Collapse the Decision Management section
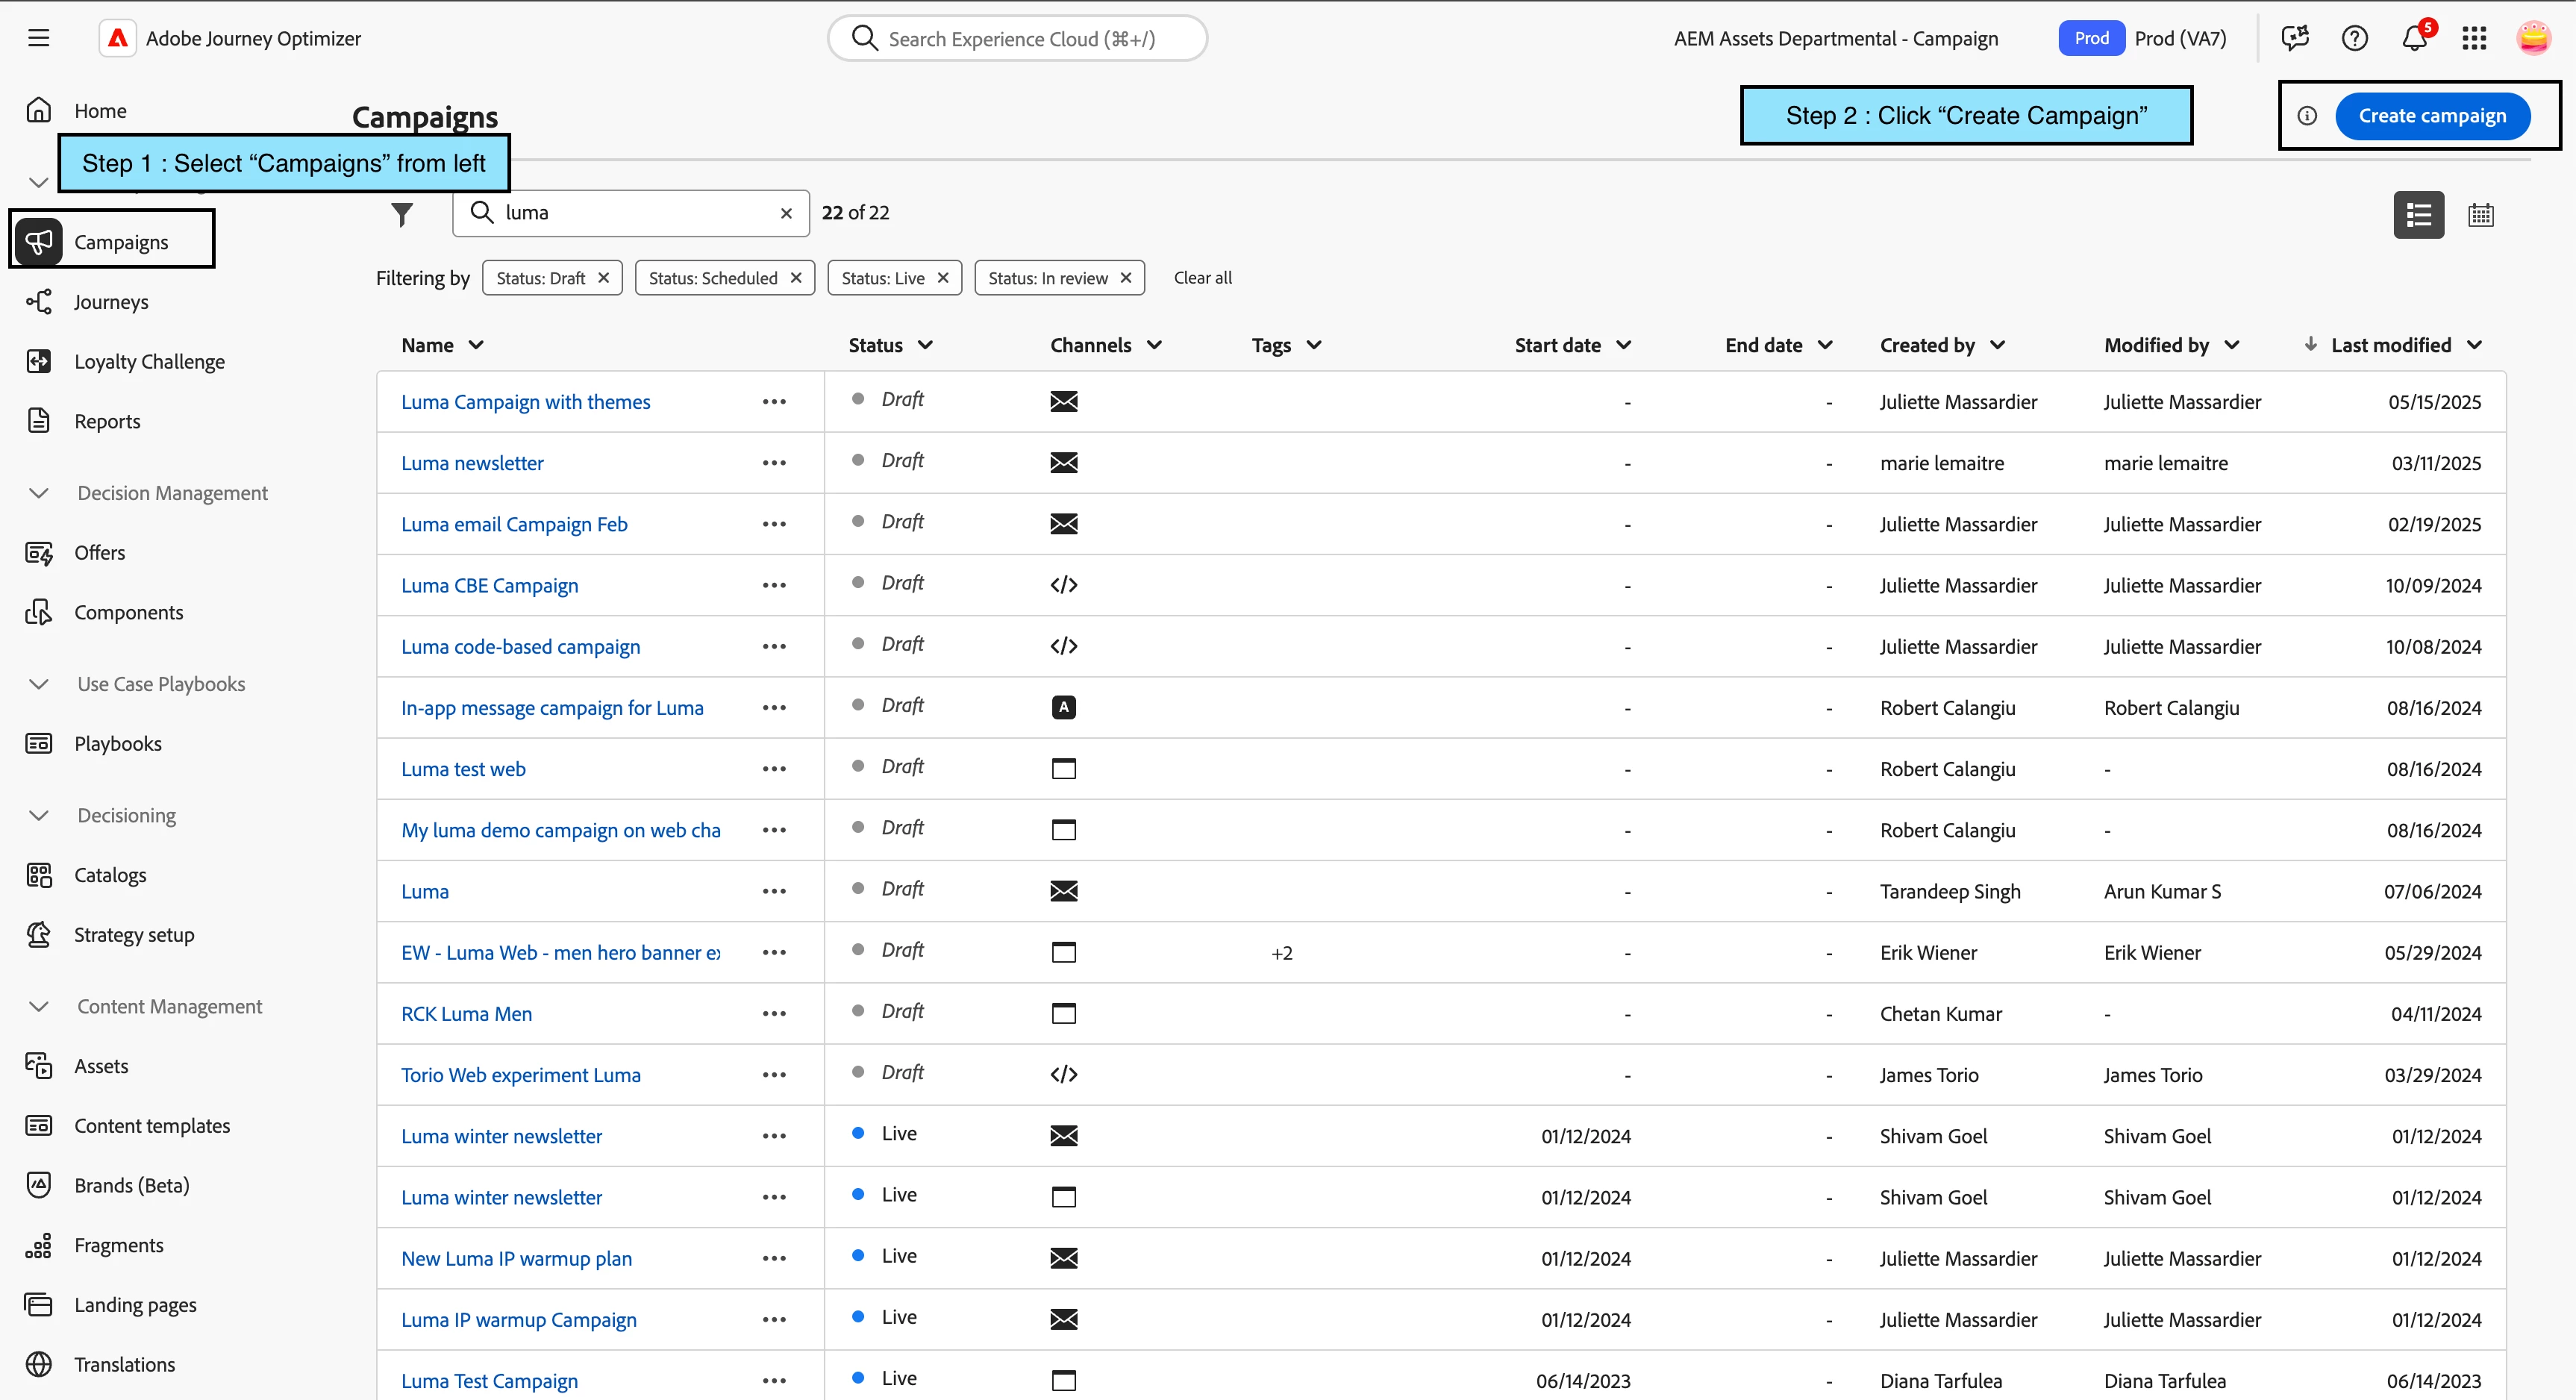 coord(39,493)
